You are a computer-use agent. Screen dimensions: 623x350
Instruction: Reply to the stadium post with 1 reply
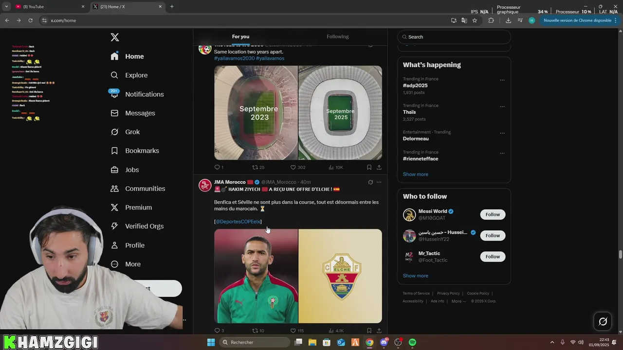(x=219, y=167)
